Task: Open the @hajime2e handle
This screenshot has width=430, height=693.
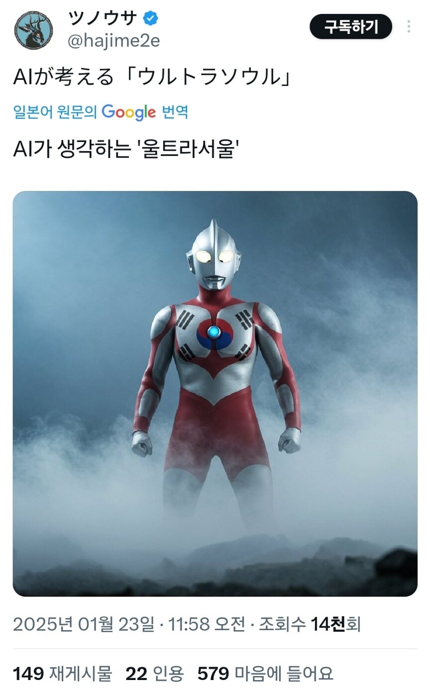Action: [113, 41]
